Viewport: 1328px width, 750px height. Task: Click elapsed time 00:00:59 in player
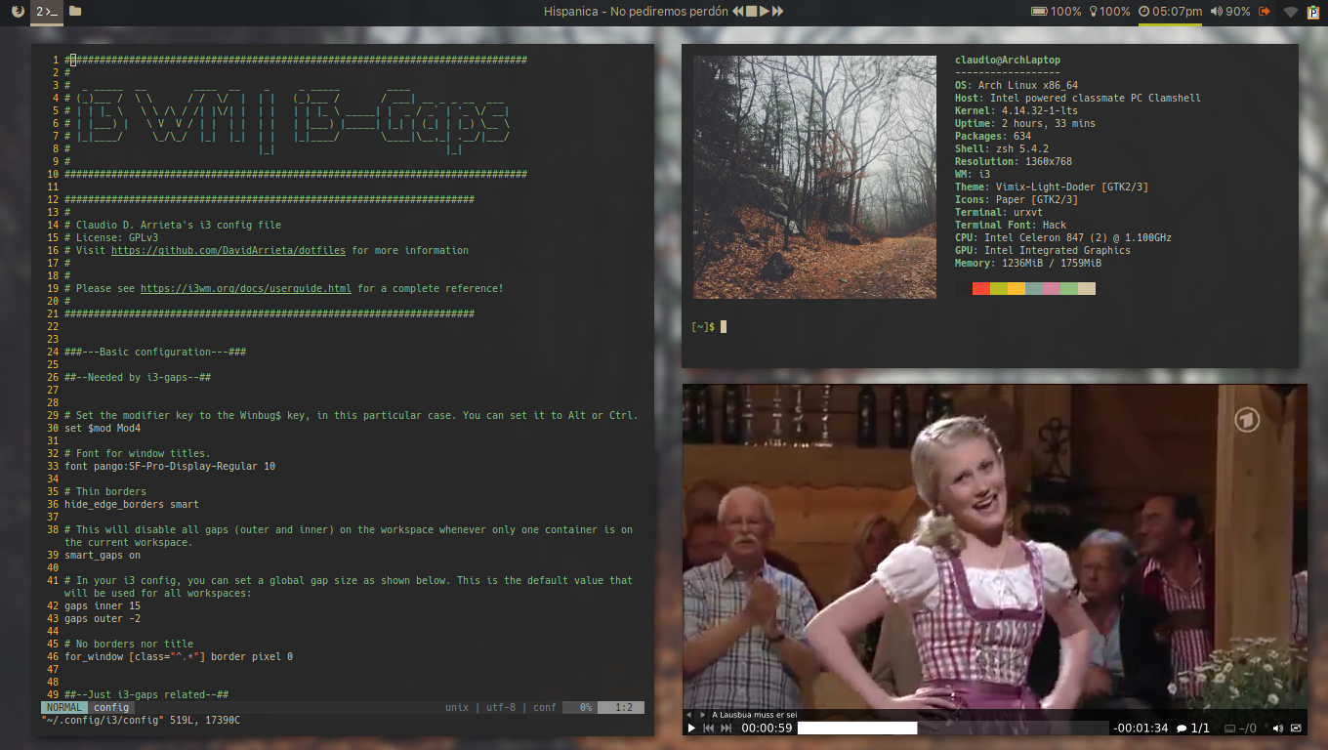767,728
